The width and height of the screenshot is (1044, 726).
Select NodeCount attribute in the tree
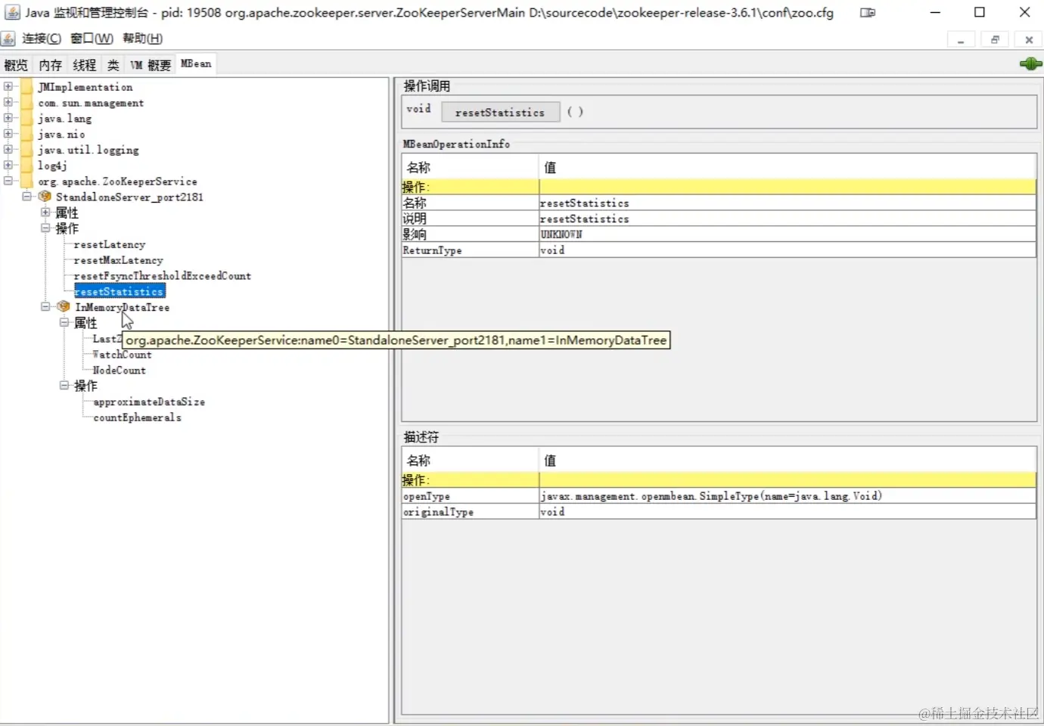(x=120, y=371)
